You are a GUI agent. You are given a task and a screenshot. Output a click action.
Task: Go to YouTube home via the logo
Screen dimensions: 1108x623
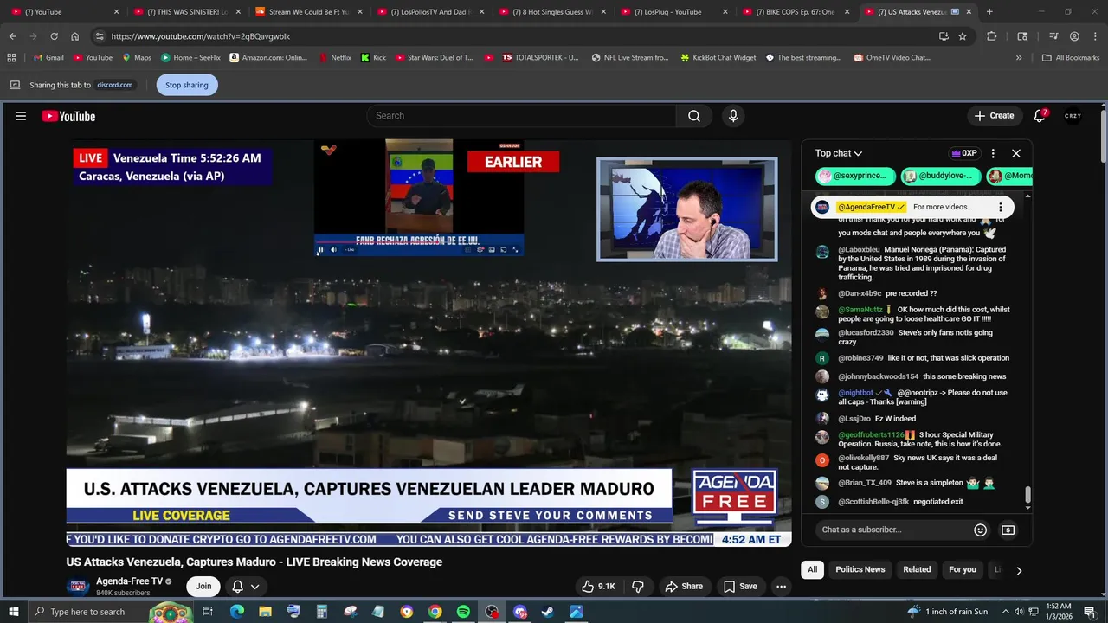68,116
